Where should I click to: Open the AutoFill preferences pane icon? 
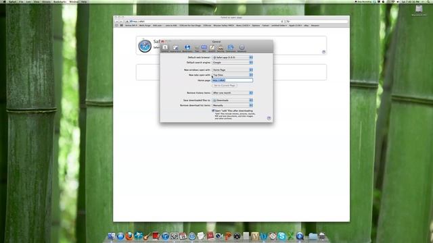212,48
